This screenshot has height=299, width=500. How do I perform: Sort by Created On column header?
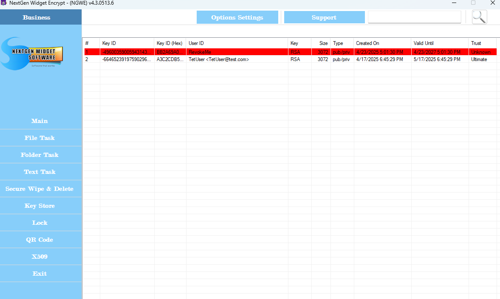(x=382, y=43)
